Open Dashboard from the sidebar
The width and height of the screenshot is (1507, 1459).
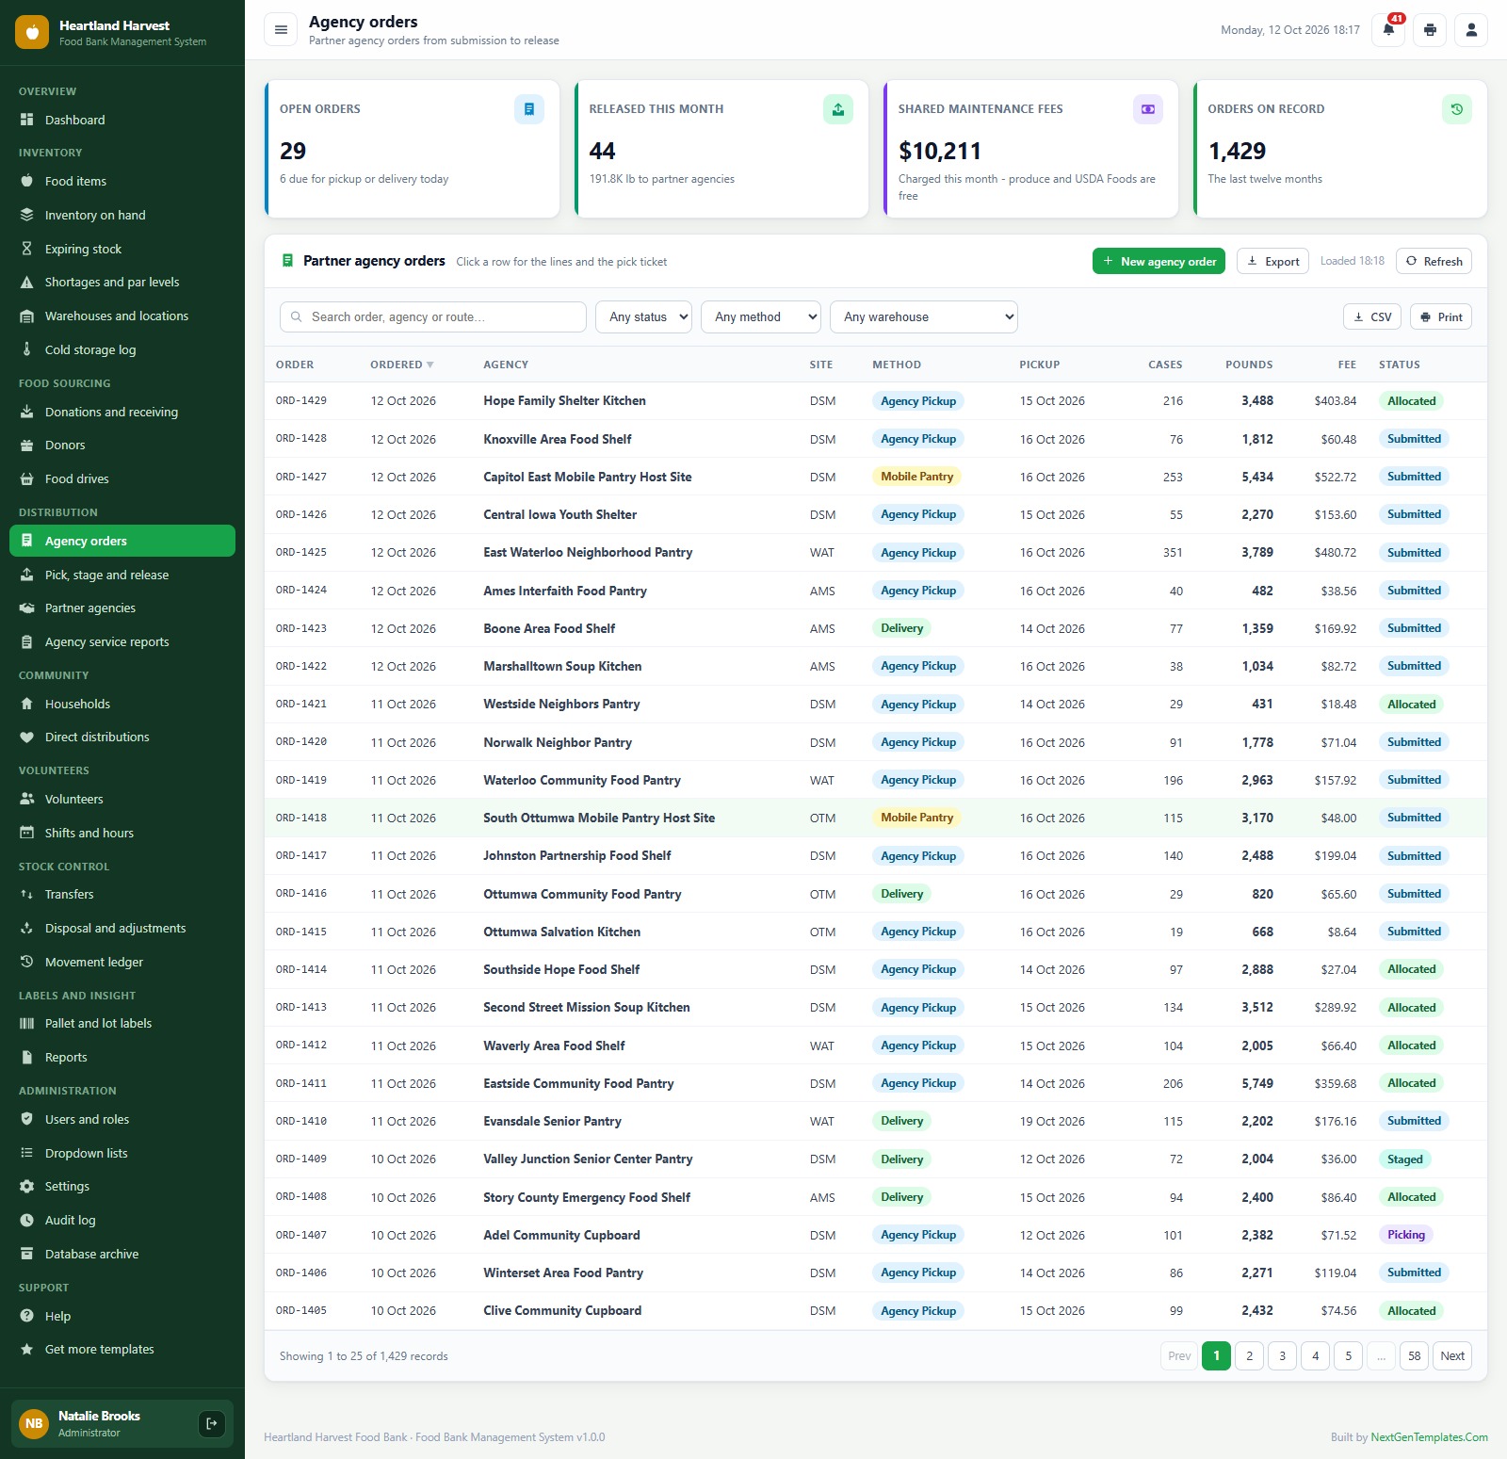coord(122,120)
